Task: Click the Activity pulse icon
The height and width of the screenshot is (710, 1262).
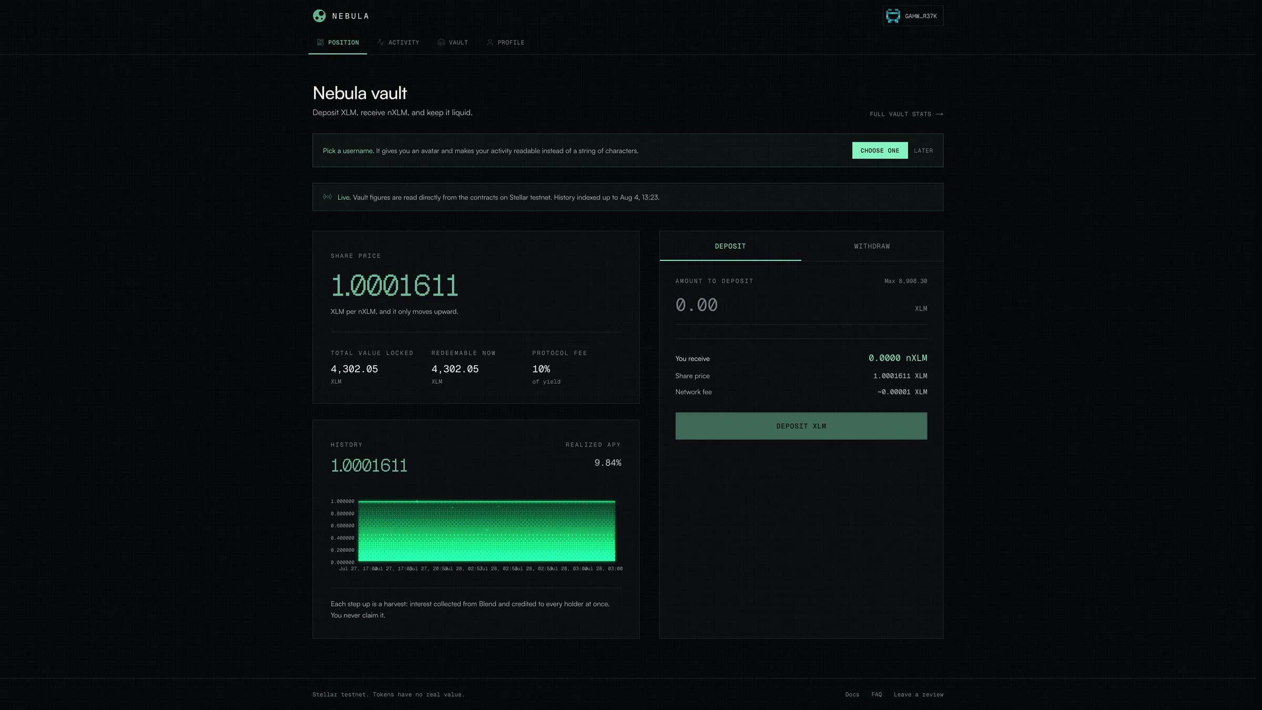Action: [x=381, y=42]
